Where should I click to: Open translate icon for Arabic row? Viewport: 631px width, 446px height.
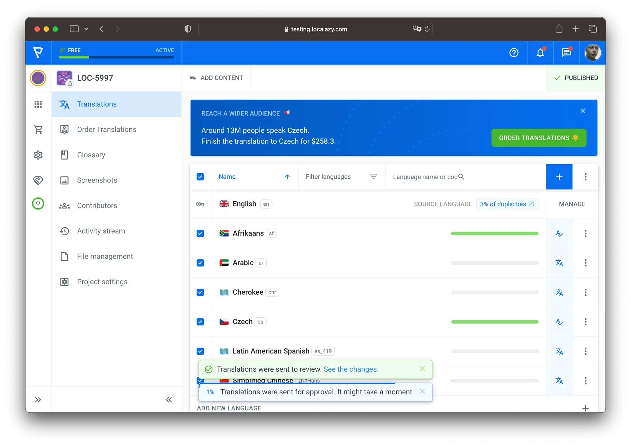pos(559,263)
